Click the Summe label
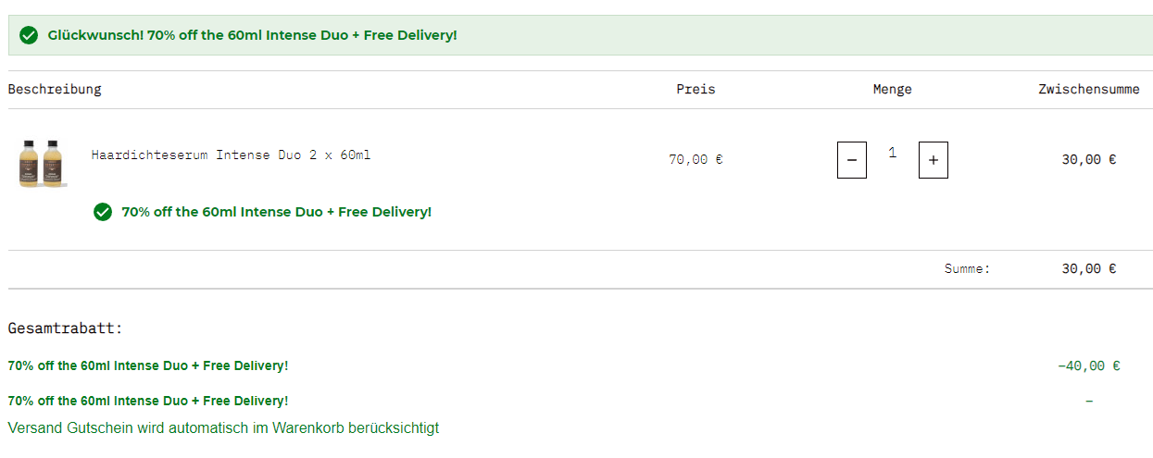The height and width of the screenshot is (458, 1153). pos(967,269)
